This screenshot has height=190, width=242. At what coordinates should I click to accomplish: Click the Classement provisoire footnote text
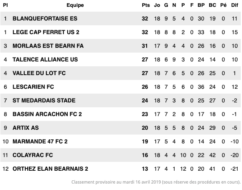156,182
